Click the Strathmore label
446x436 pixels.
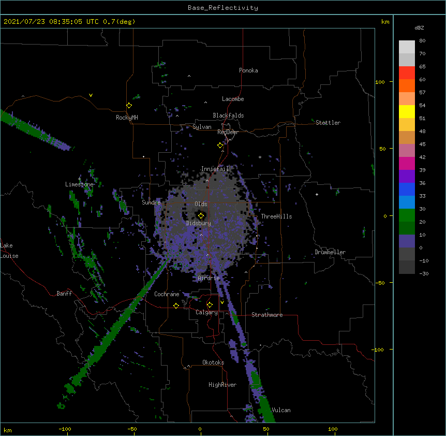(x=267, y=315)
